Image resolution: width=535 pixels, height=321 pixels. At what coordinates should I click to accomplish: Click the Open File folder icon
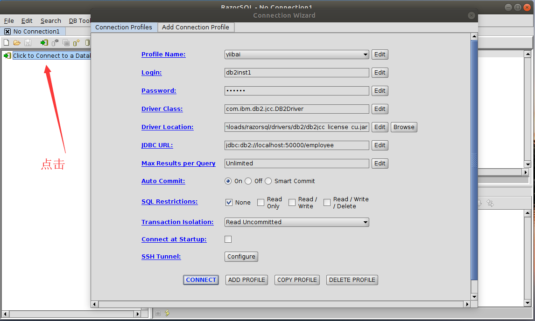pos(17,42)
